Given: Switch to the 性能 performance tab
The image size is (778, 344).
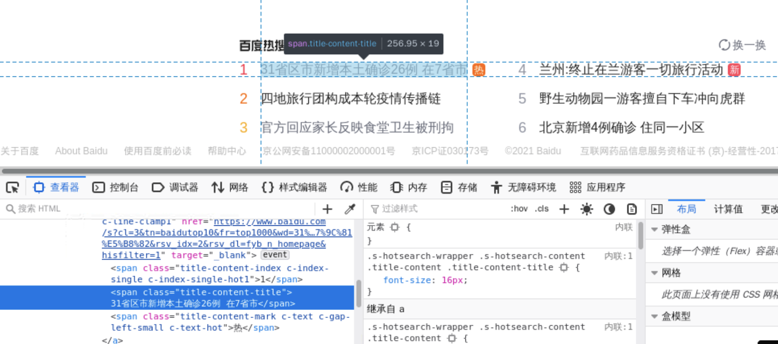Looking at the screenshot, I should coord(359,187).
